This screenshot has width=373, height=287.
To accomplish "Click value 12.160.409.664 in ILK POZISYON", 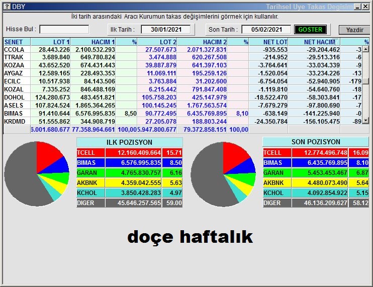I will tap(139, 153).
